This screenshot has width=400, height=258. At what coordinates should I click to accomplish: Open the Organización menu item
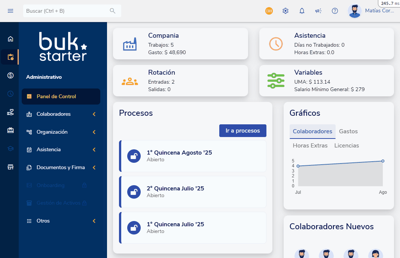pos(61,132)
